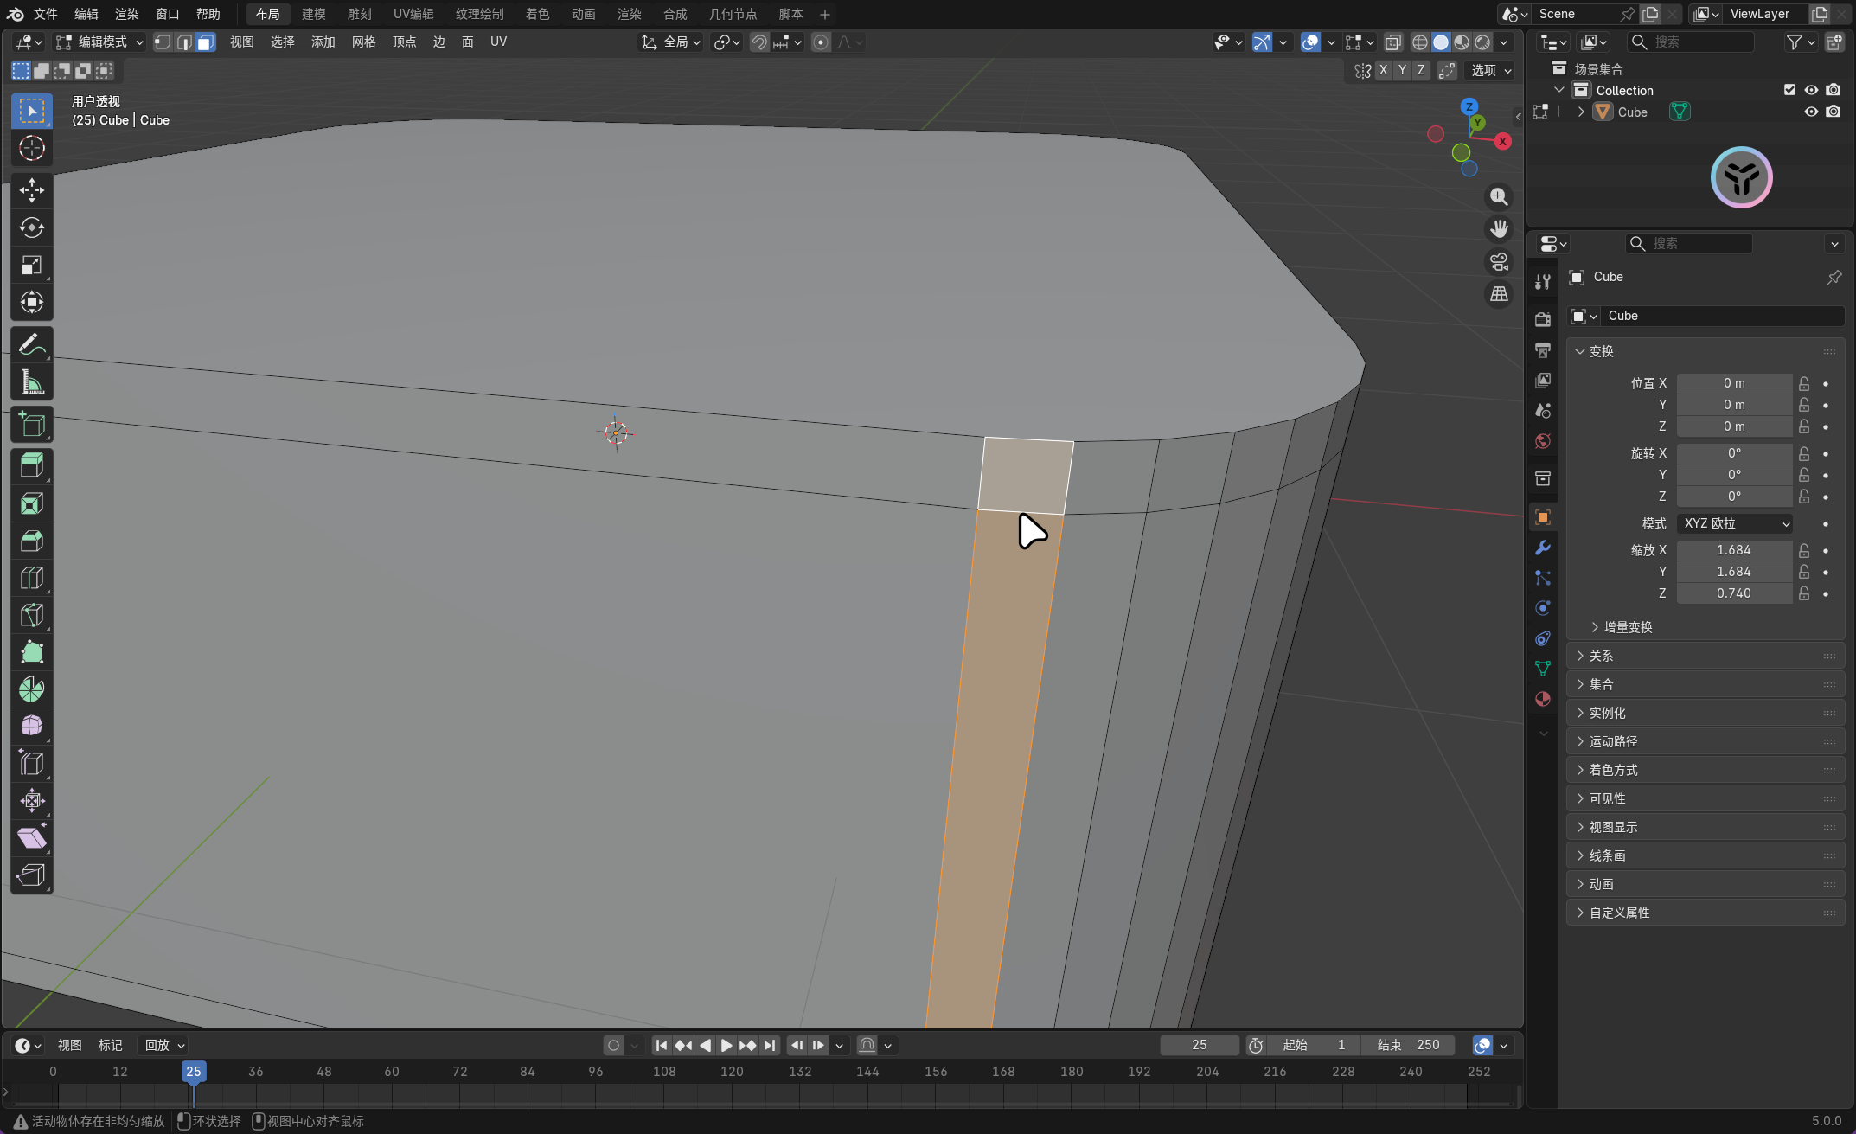Hide Cube with its eye icon
The image size is (1856, 1134).
pyautogui.click(x=1811, y=112)
